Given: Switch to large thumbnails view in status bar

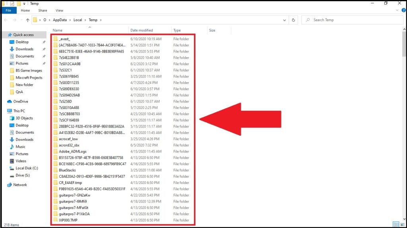Looking at the screenshot, I should click(402, 225).
